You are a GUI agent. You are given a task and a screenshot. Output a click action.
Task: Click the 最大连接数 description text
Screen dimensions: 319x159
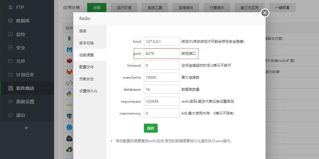190,77
